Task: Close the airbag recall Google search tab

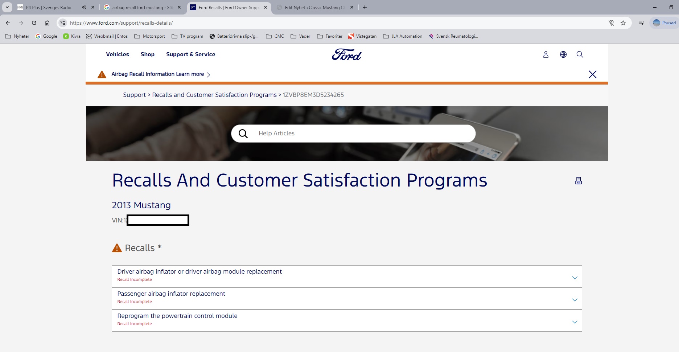Action: (179, 7)
